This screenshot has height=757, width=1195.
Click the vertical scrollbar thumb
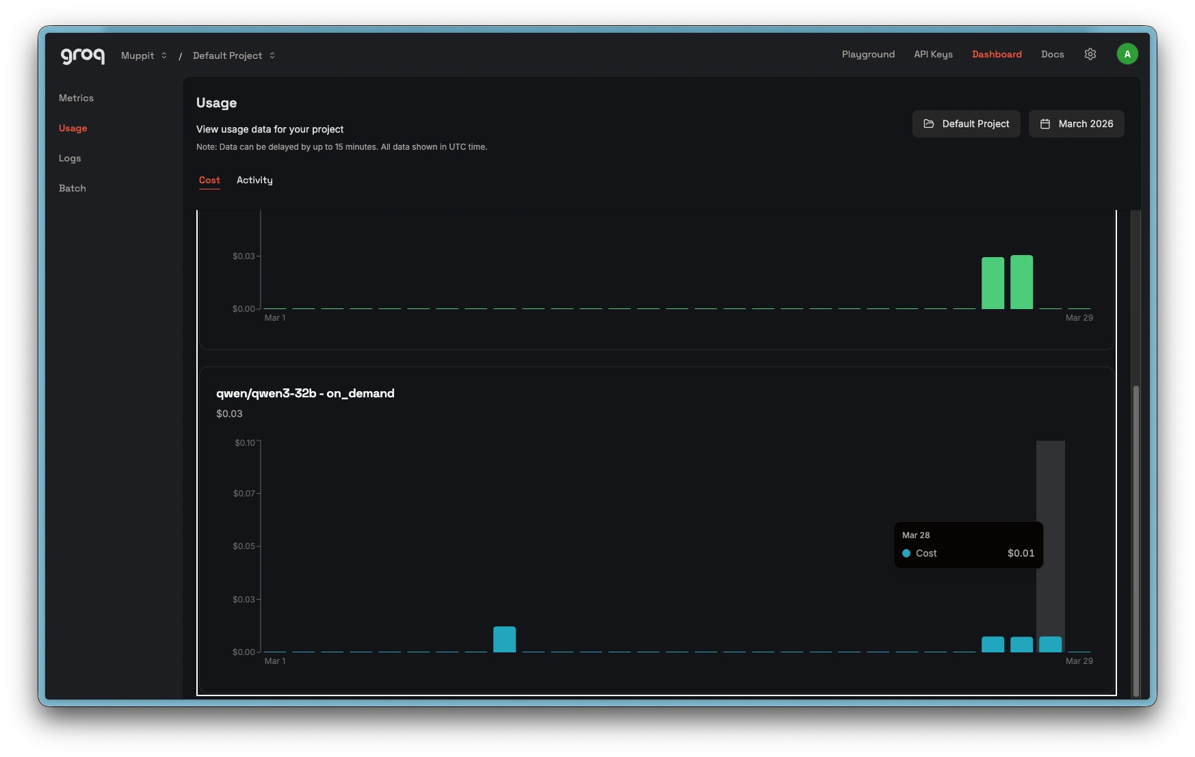[x=1136, y=540]
